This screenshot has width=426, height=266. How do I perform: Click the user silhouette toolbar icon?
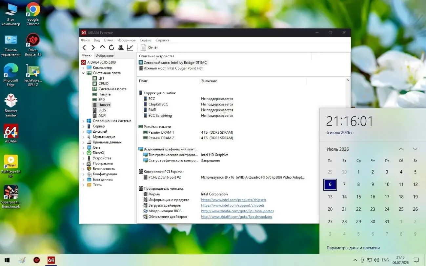coord(121,47)
